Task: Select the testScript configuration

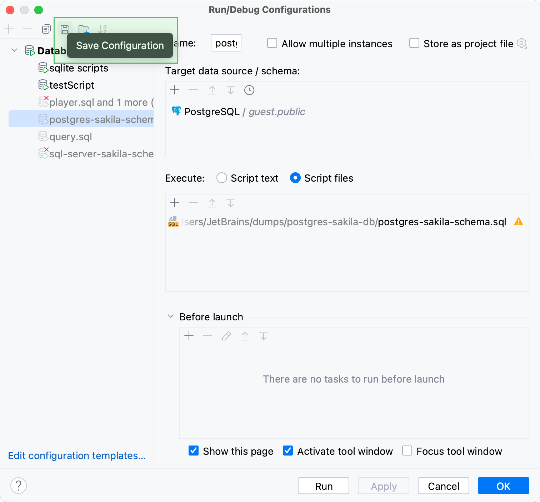Action: [71, 85]
